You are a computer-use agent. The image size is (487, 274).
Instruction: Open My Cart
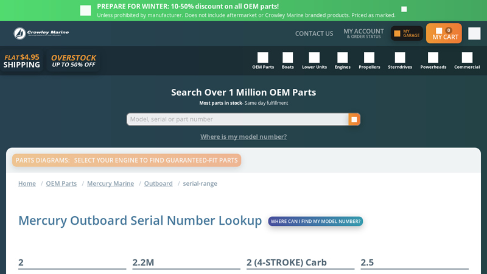pos(444,33)
